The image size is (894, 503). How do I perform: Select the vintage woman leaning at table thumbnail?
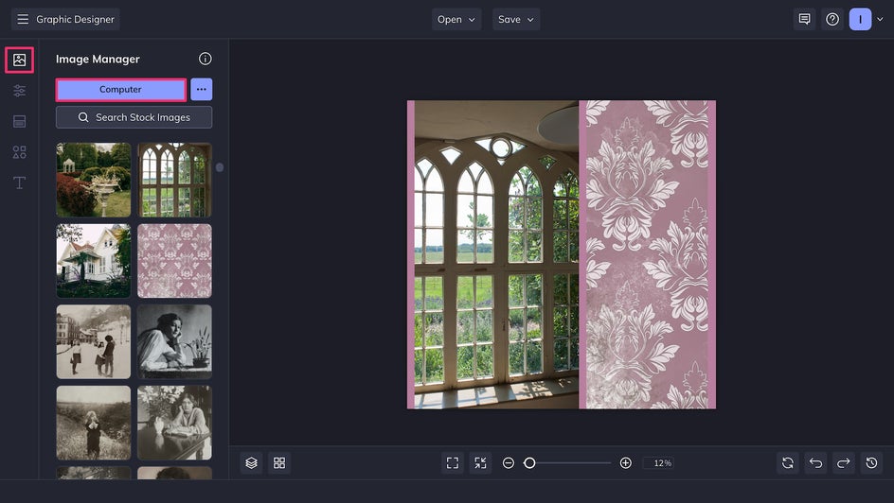click(x=174, y=341)
